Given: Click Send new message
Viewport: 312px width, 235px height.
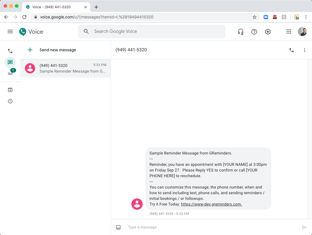Looking at the screenshot, I should 58,50.
